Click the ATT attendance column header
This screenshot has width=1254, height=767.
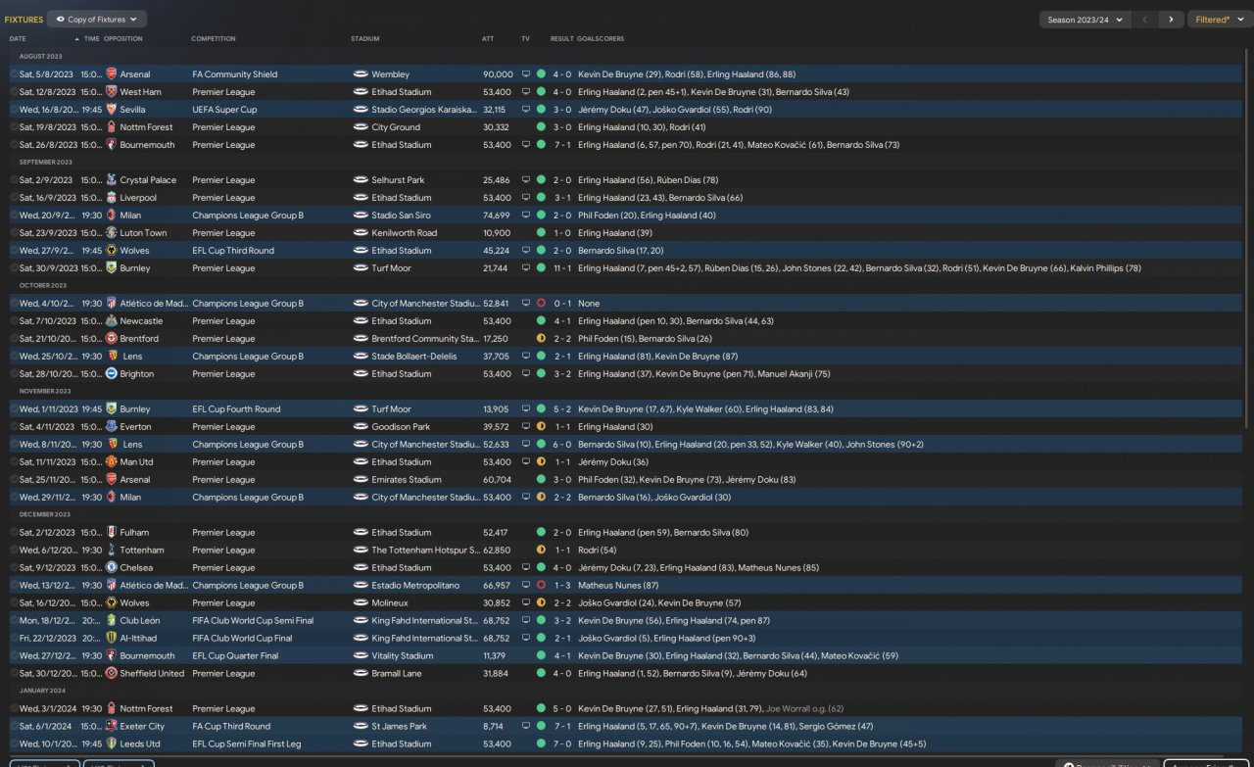click(x=488, y=39)
